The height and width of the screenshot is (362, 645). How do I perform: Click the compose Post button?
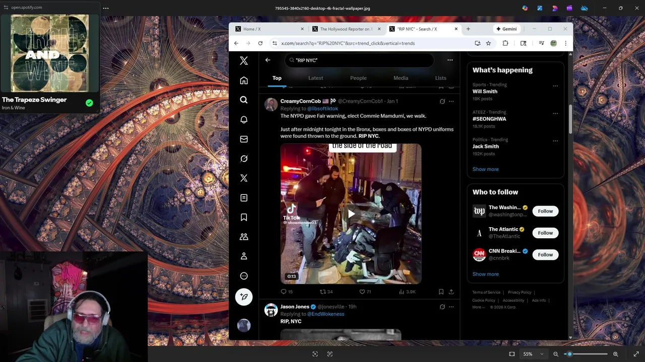pyautogui.click(x=244, y=297)
